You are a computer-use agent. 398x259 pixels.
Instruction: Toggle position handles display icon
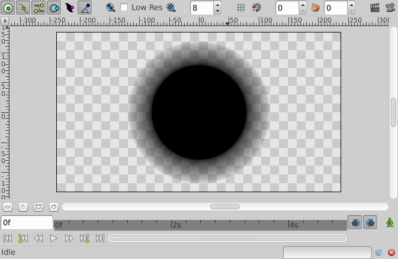(x=8, y=8)
